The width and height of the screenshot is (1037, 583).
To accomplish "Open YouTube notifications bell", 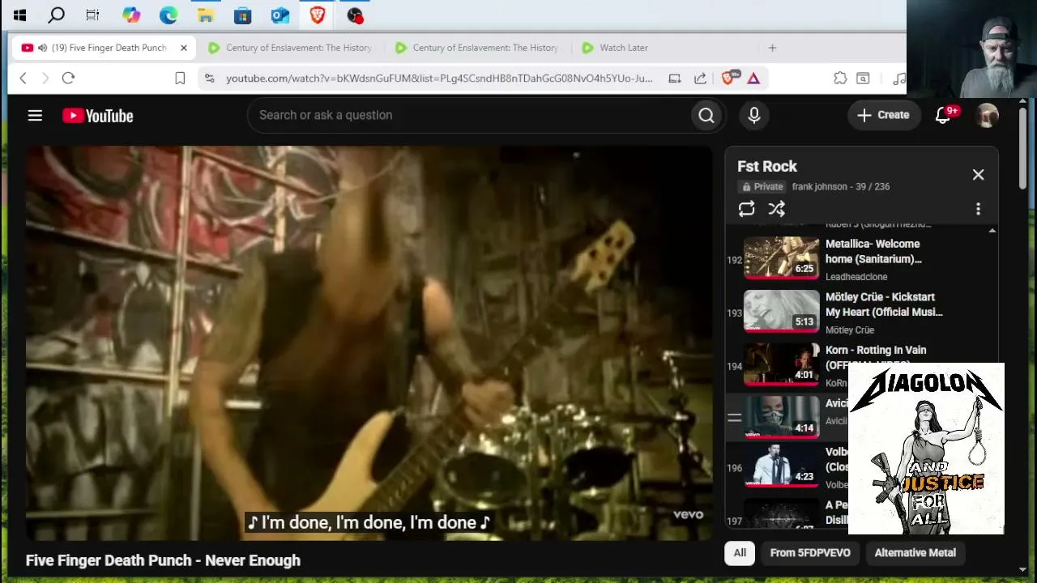I will click(943, 116).
